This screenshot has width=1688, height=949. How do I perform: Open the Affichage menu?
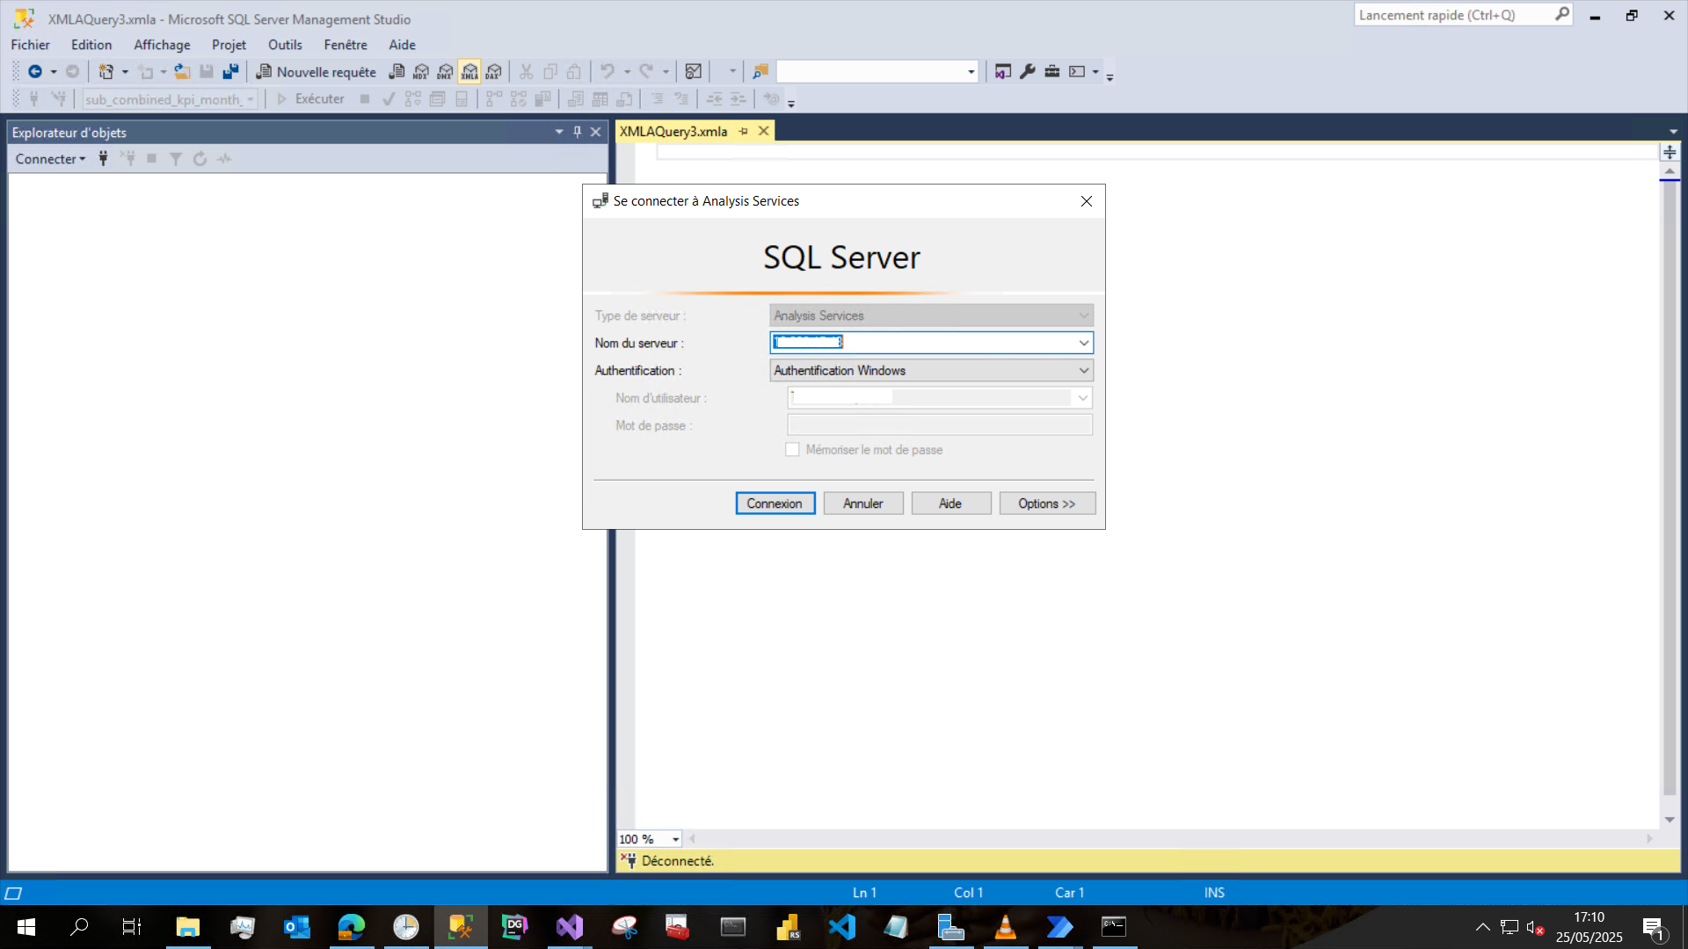coord(162,45)
